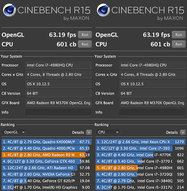187x191 pixels.
Task: Click the empty Info field in left panel
Action: point(58,112)
